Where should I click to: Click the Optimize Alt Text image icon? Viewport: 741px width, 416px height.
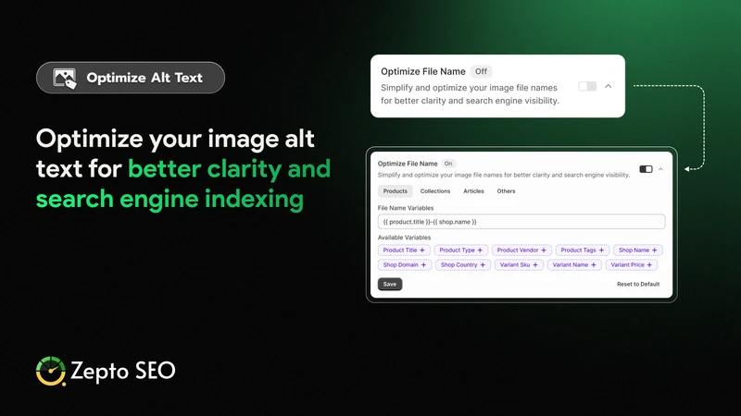click(65, 78)
